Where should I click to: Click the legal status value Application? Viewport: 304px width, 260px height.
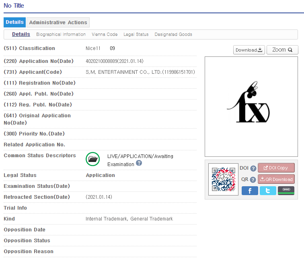coord(100,175)
